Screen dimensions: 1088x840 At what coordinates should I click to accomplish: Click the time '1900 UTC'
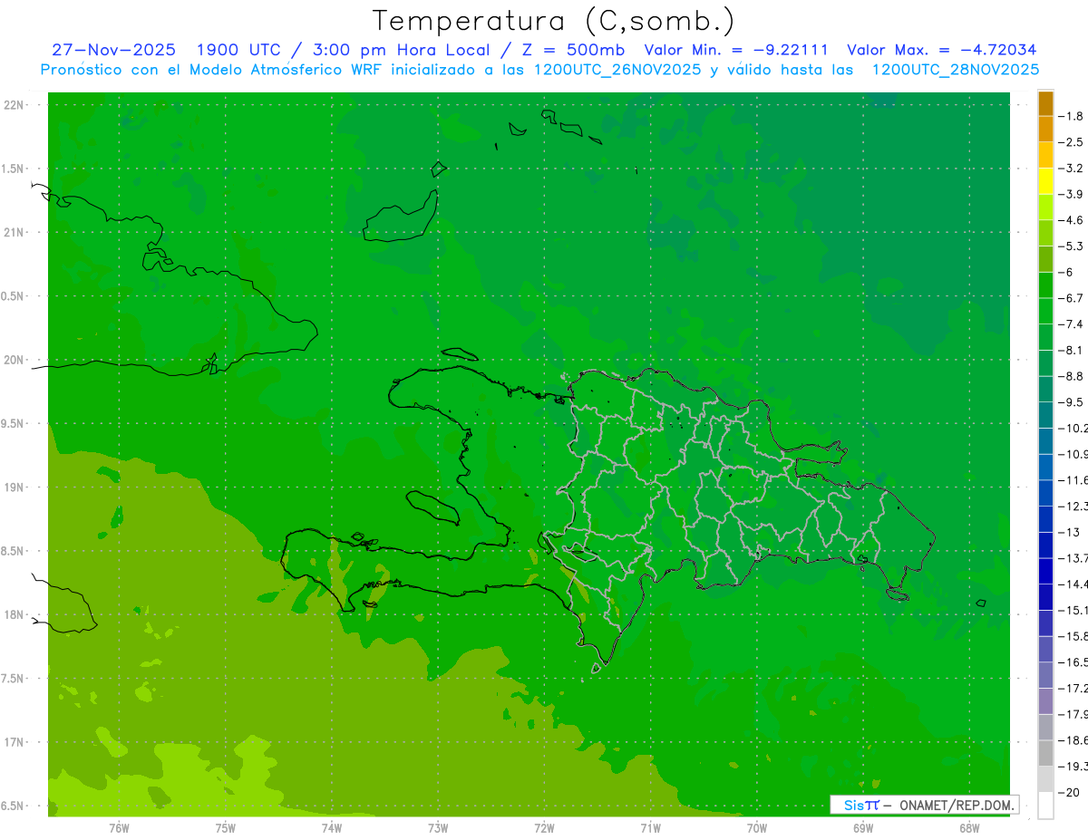point(238,50)
